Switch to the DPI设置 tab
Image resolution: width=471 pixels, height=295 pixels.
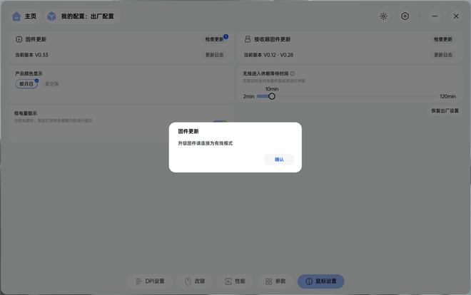coord(150,281)
